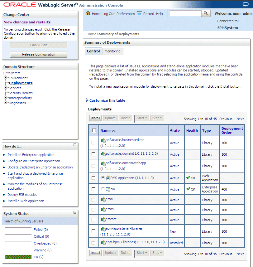Click the green OK (2) health bar
The width and height of the screenshot is (253, 267).
click(x=18, y=257)
